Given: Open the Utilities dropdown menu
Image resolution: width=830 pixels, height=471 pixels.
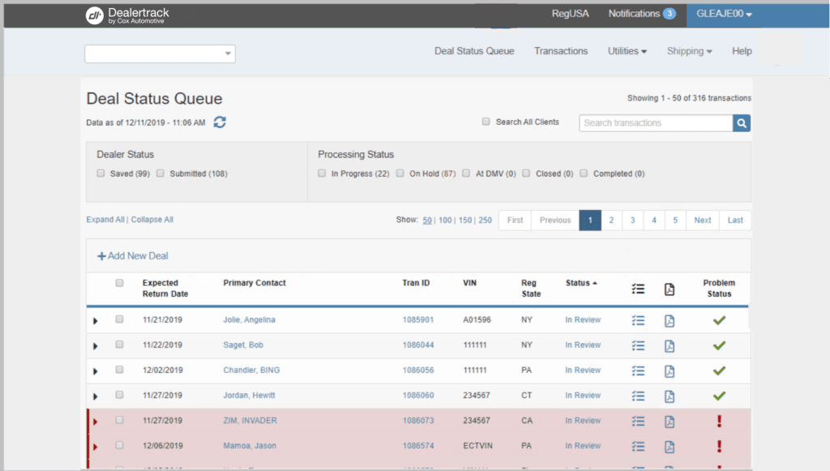Looking at the screenshot, I should coord(627,50).
